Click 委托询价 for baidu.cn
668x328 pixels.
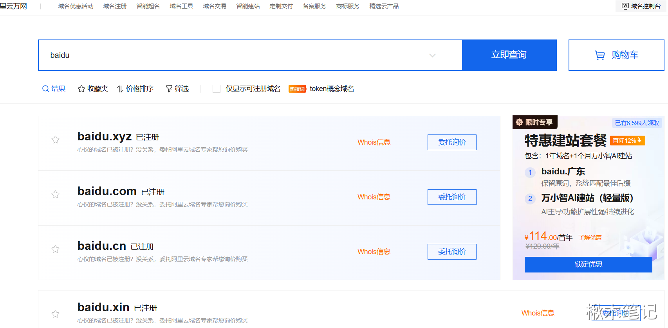click(452, 252)
